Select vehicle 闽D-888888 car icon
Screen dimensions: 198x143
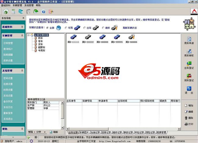click(x=102, y=37)
